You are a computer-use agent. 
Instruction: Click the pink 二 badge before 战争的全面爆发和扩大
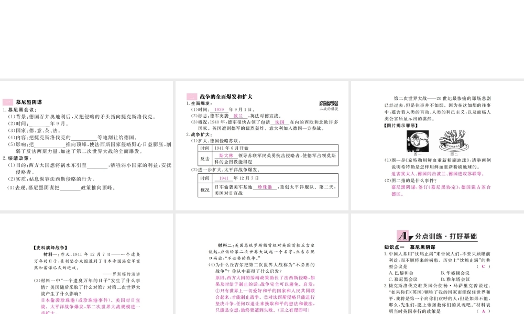pyautogui.click(x=192, y=97)
